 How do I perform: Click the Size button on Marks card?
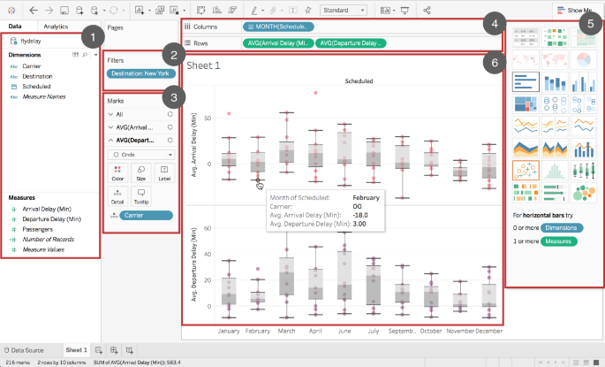point(141,172)
